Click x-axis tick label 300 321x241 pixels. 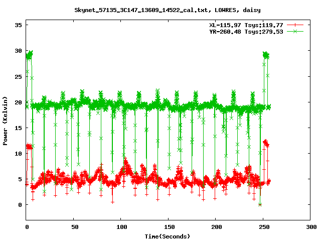311,227
